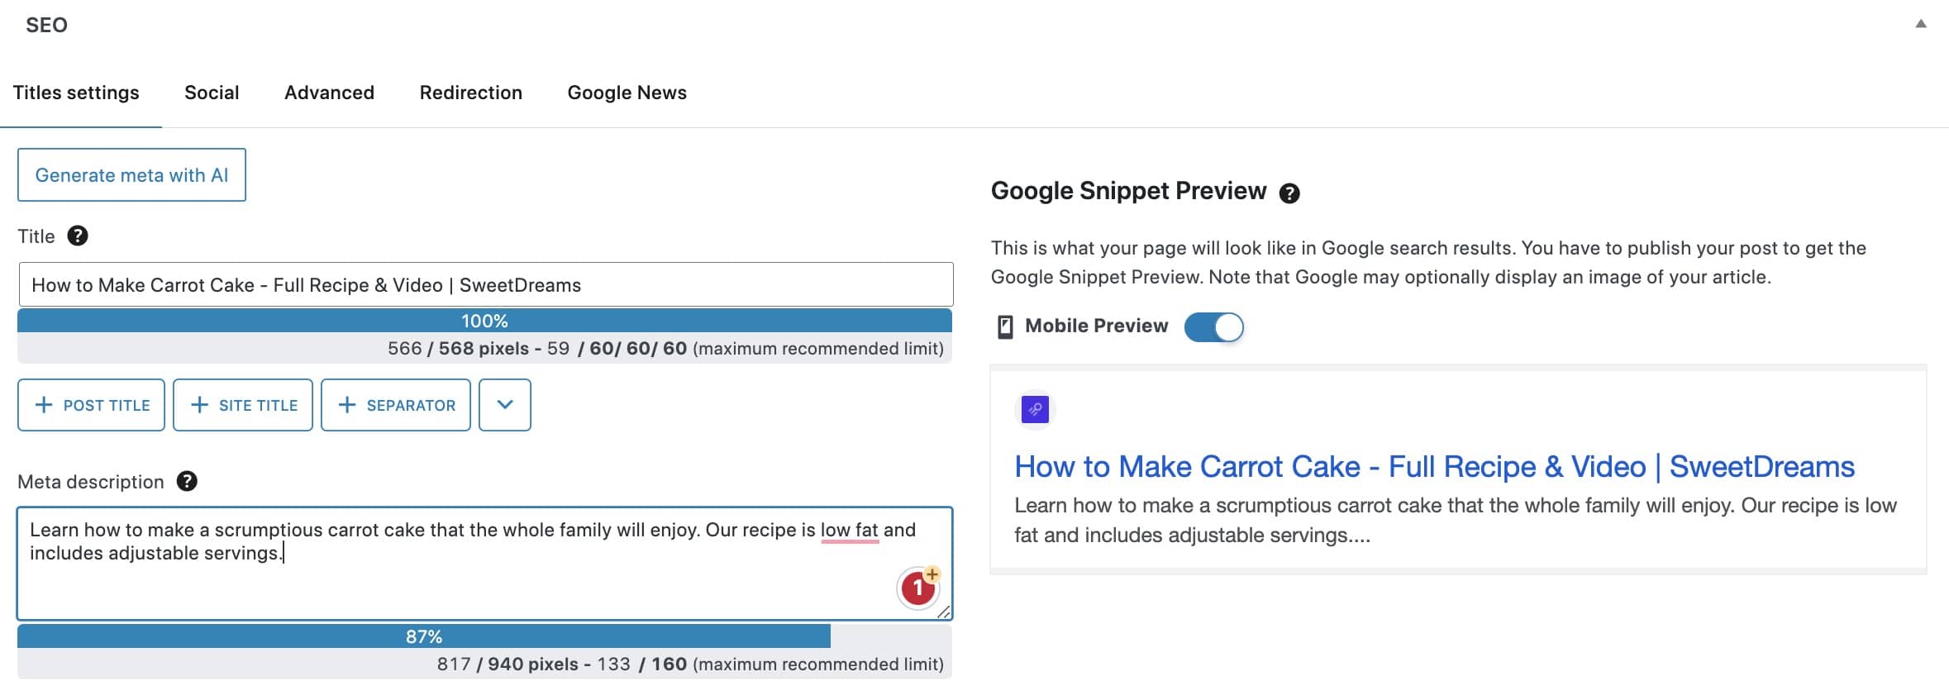Click the plus icon on Post Title
The width and height of the screenshot is (1949, 681).
(x=44, y=405)
